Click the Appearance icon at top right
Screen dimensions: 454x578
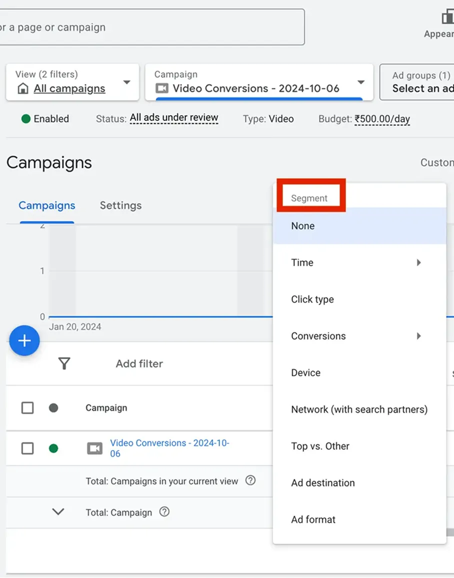pos(447,17)
